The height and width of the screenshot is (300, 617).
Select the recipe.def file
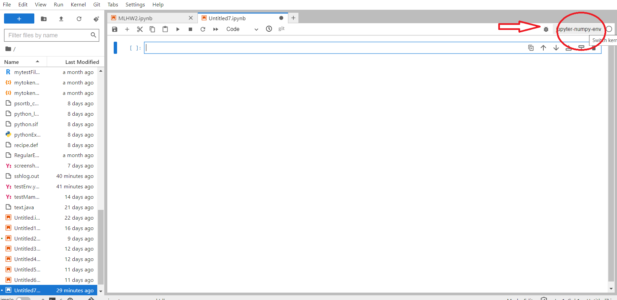pyautogui.click(x=49, y=145)
